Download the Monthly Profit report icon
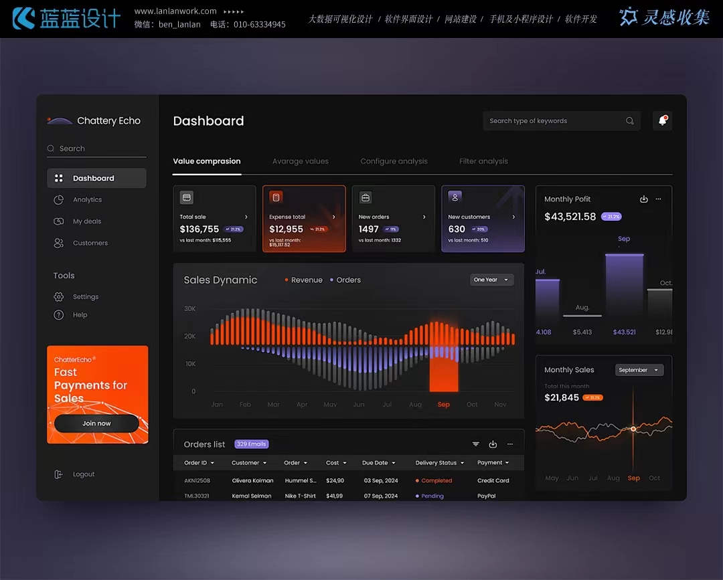This screenshot has width=723, height=580. point(643,199)
